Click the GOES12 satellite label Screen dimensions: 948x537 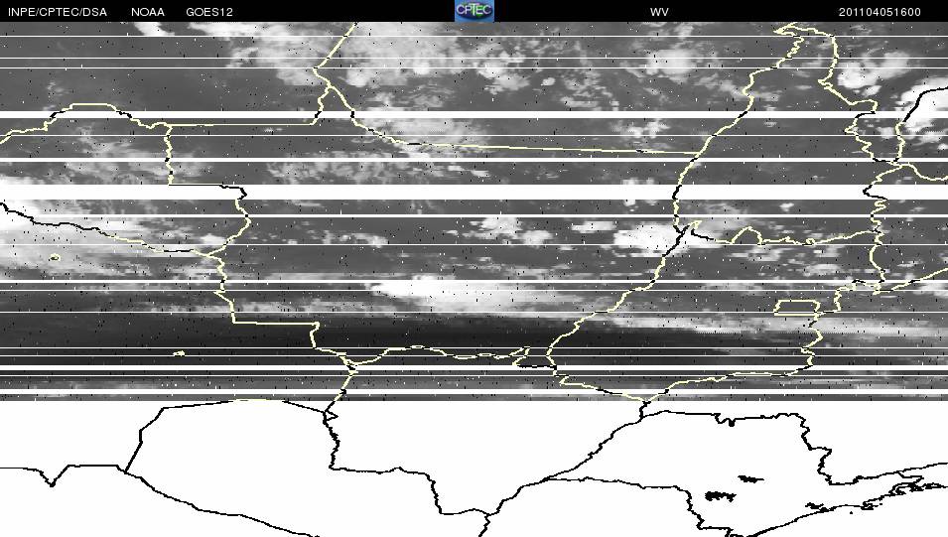tap(209, 12)
